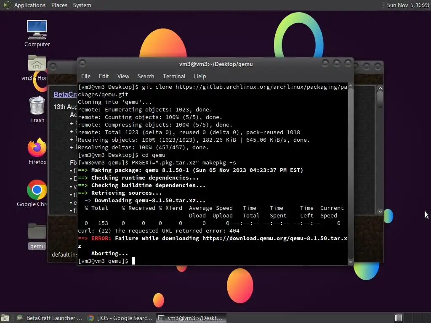The image size is (431, 323).
Task: Open the System panel menu
Action: point(82,5)
